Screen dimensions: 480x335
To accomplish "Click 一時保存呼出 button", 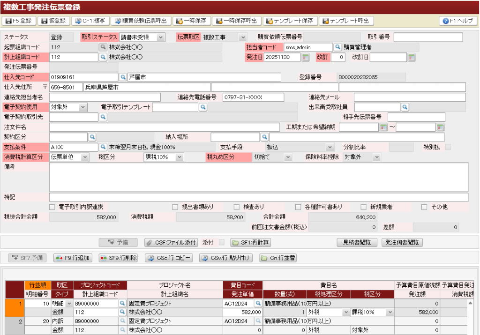I will point(237,21).
